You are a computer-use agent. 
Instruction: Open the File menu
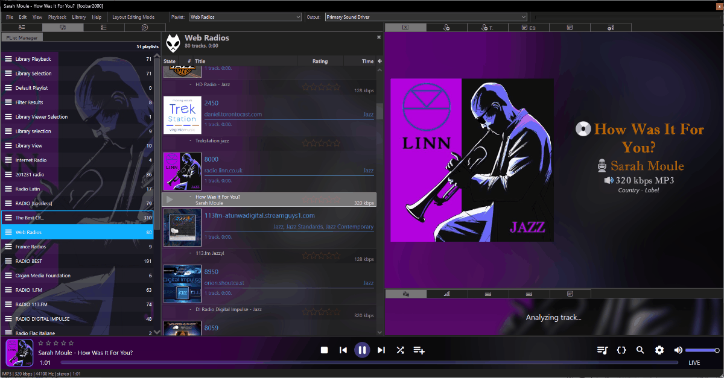coord(10,17)
